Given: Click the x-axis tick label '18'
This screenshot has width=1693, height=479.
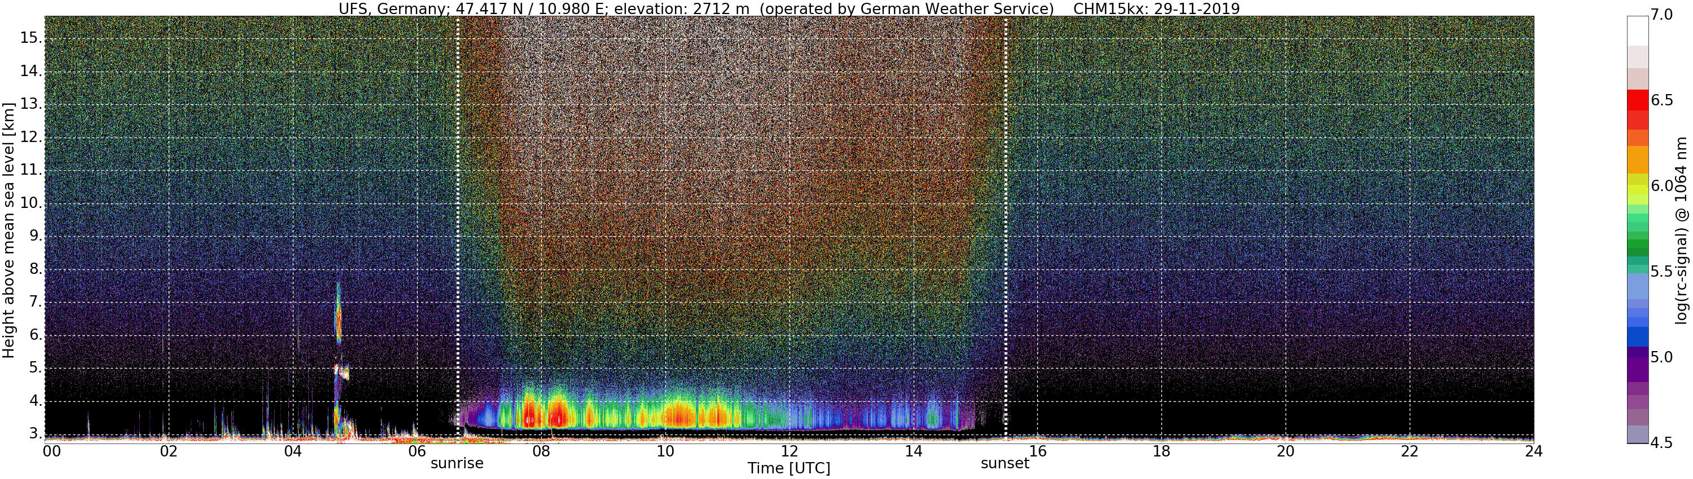Looking at the screenshot, I should (1161, 451).
